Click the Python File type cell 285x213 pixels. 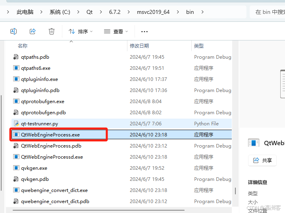(x=206, y=123)
